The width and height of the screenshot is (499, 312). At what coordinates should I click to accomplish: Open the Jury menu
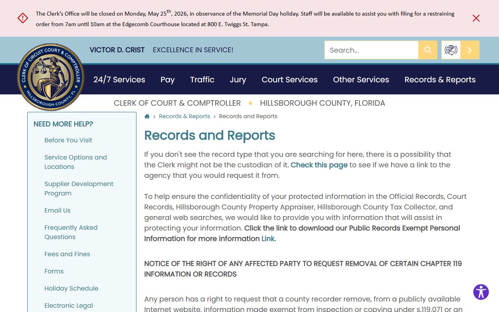tap(238, 80)
